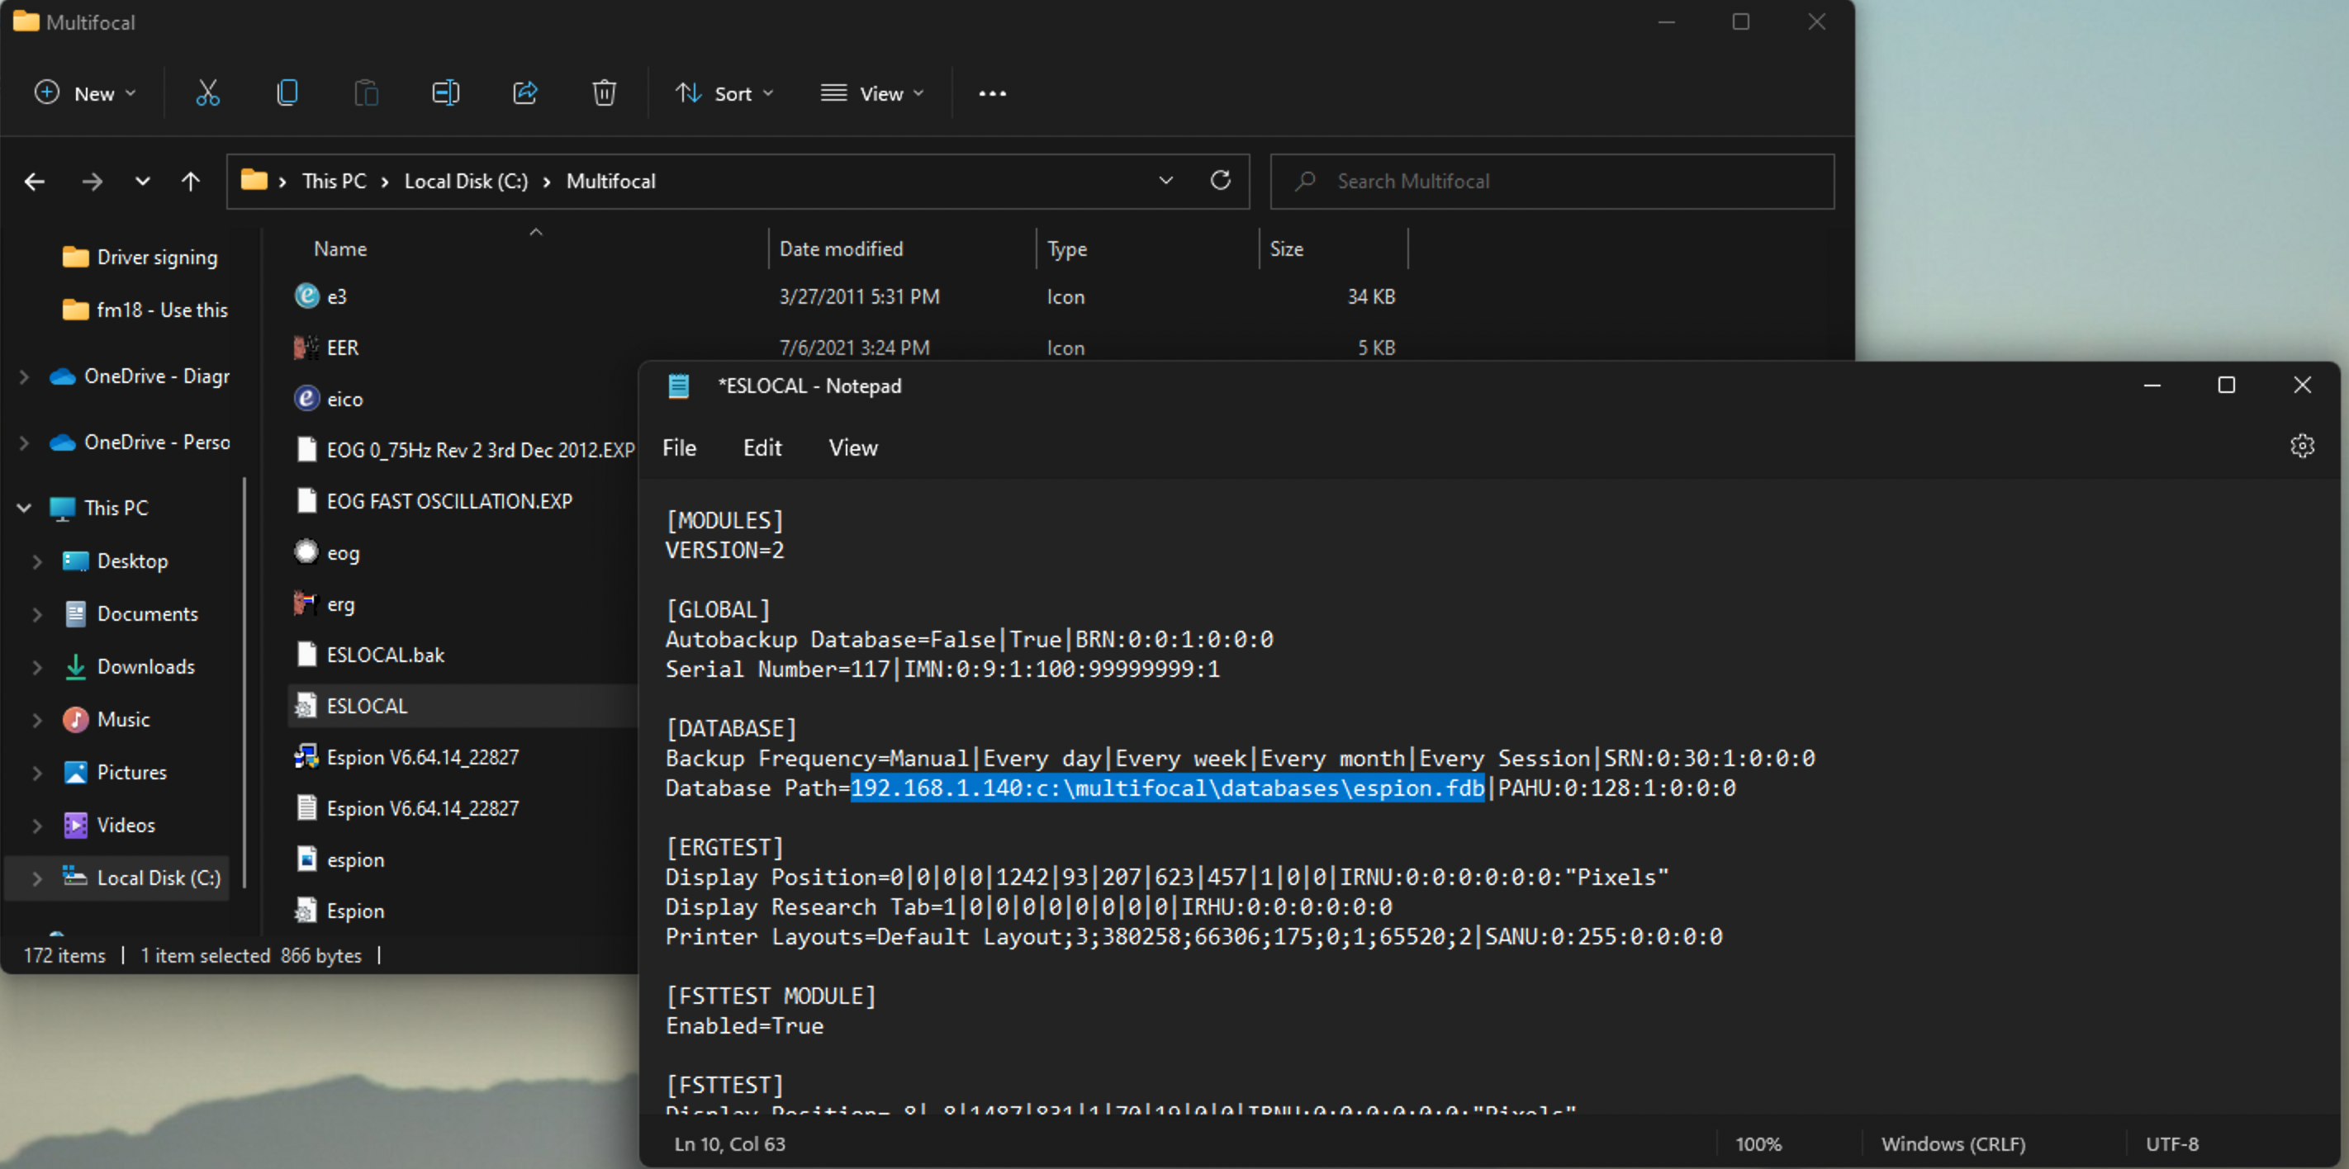Click the Rename icon in Explorer toolbar
2349x1169 pixels.
tap(446, 93)
